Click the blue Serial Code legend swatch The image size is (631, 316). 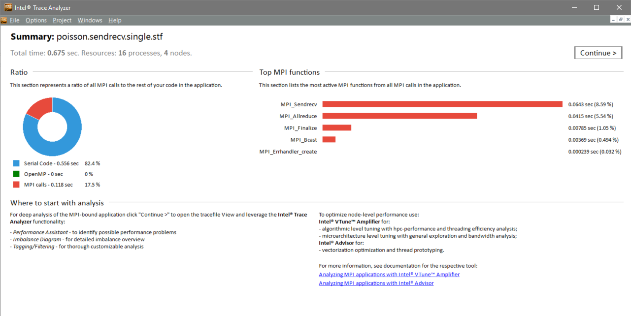click(16, 163)
